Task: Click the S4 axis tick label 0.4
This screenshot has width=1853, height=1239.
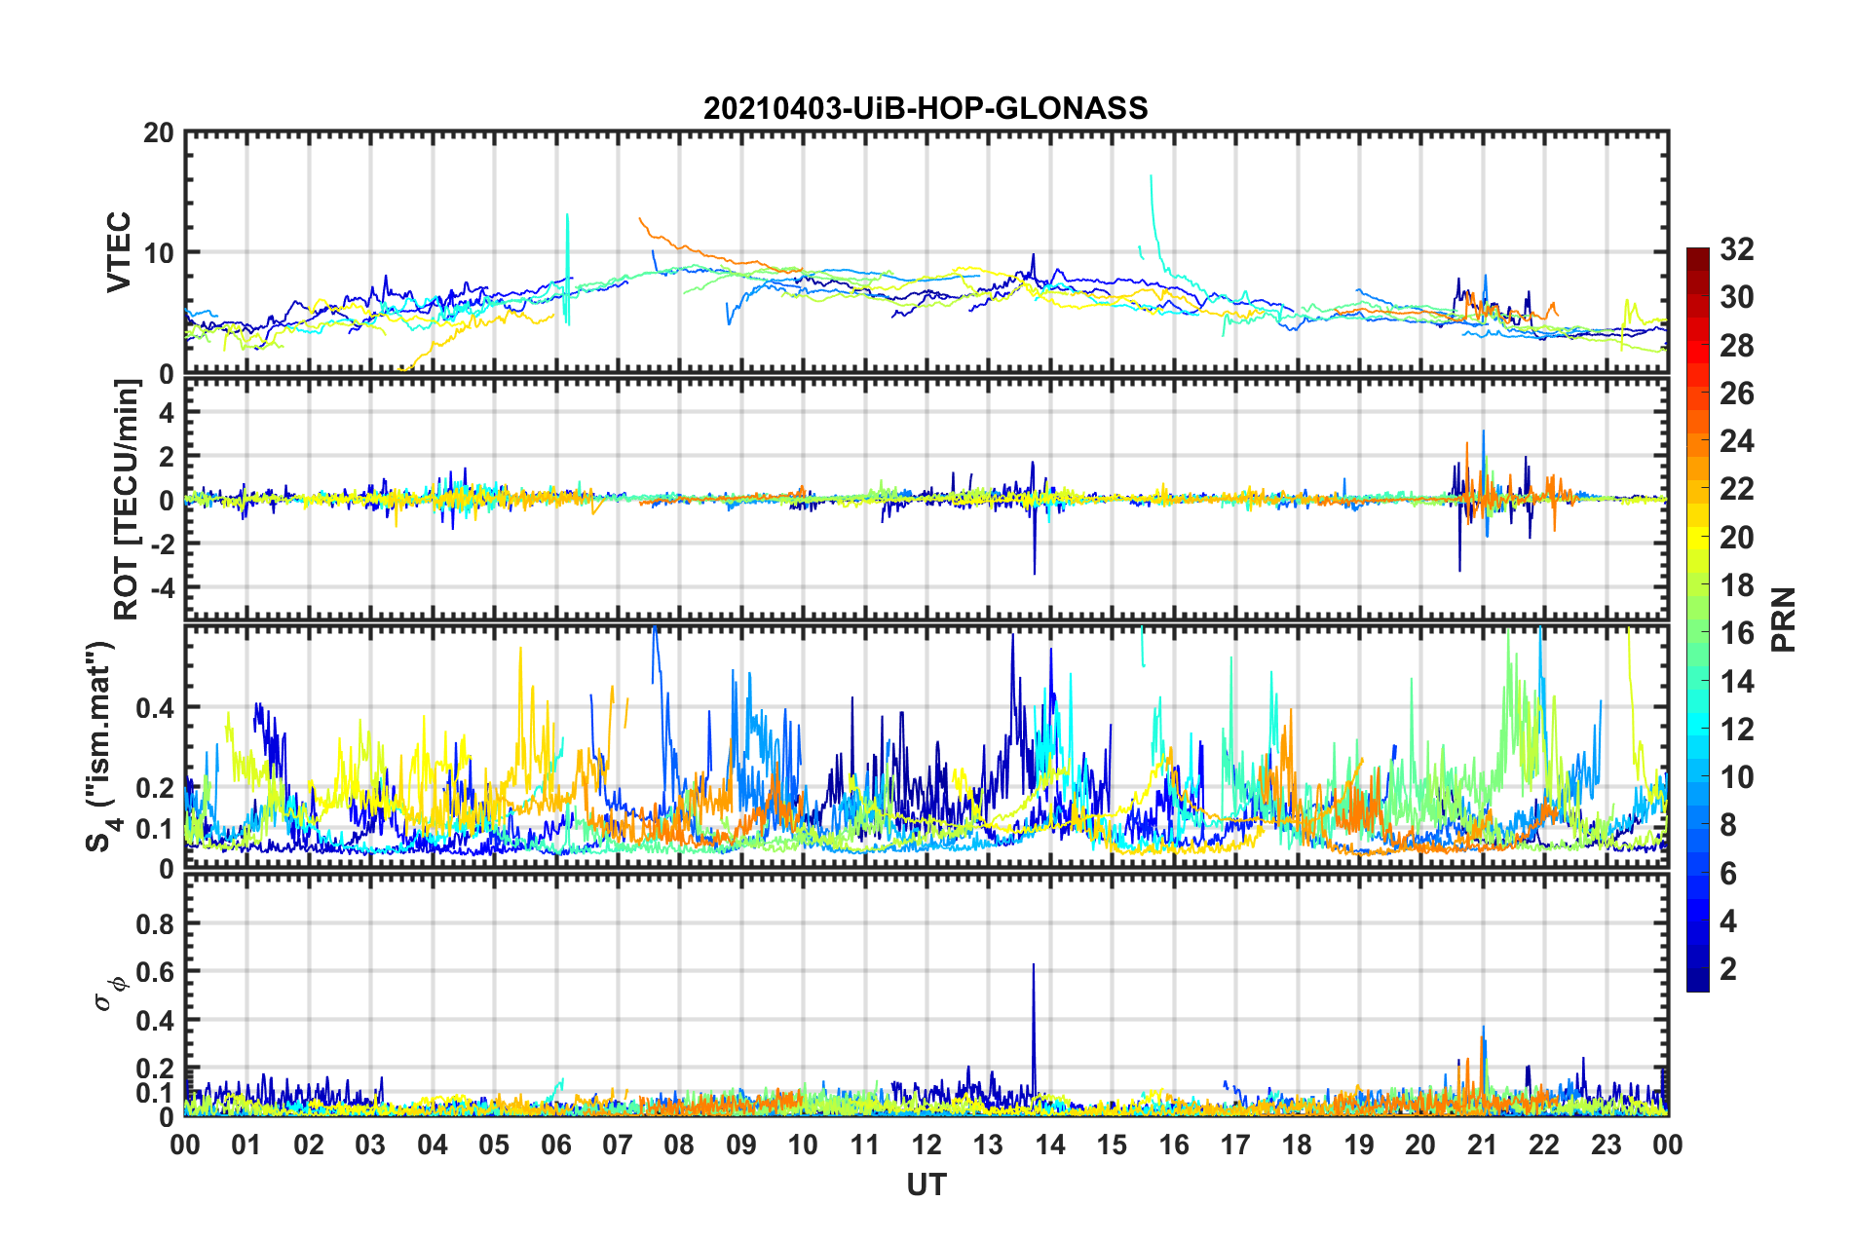Action: (x=156, y=708)
